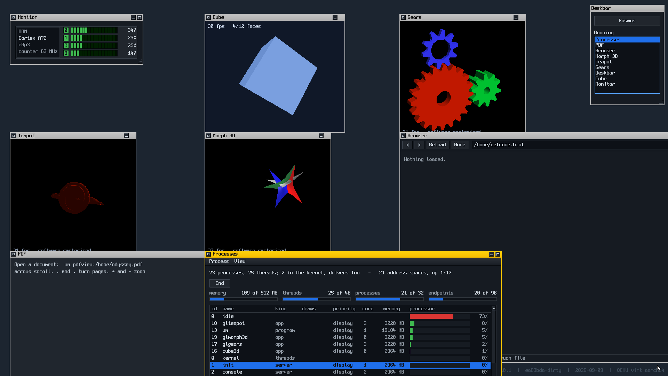Image resolution: width=668 pixels, height=376 pixels.
Task: Select Cube in Deskbar running list
Action: tap(627, 79)
